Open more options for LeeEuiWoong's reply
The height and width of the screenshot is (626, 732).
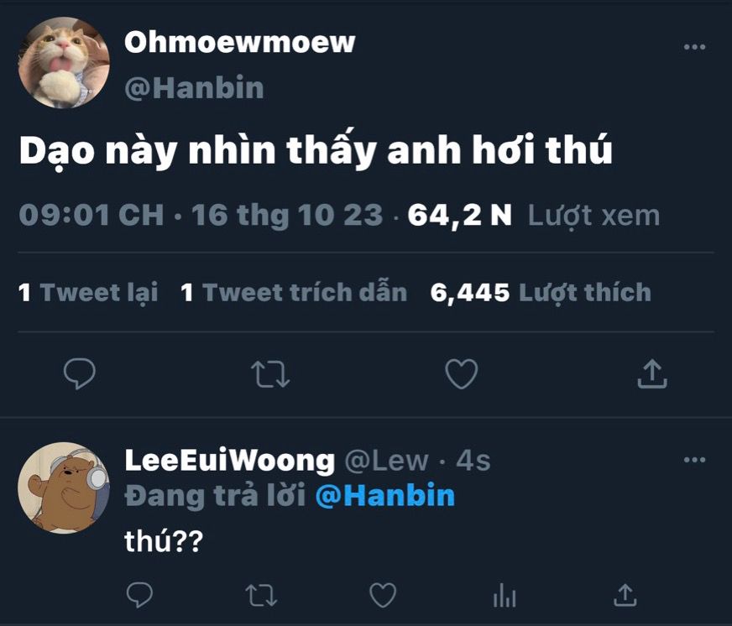click(x=694, y=460)
